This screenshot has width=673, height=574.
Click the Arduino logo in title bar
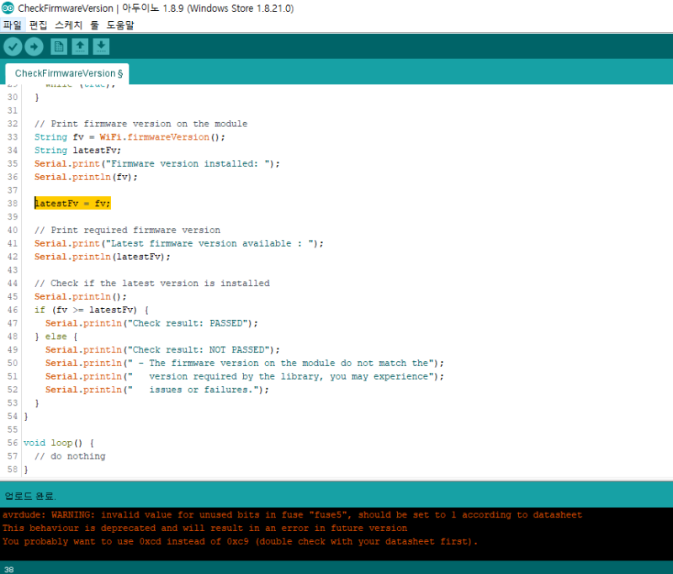point(8,8)
